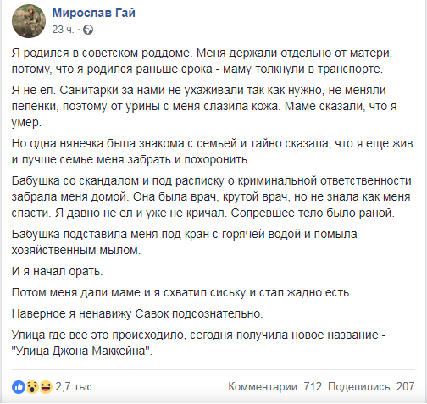Open "Комментарии: 712" comments link
427x404 pixels.
tap(275, 387)
